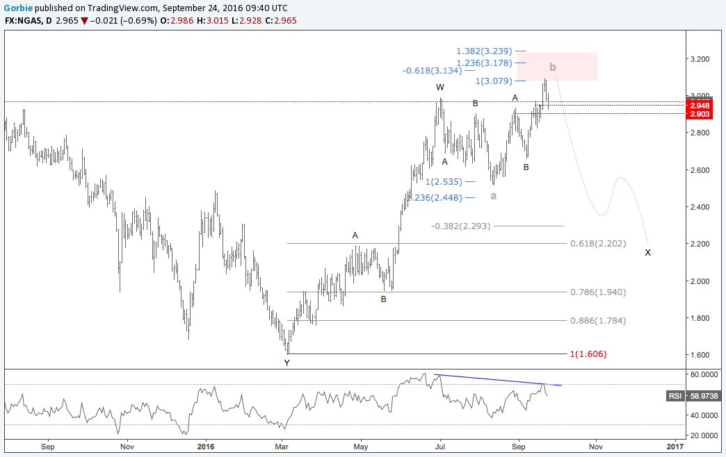Viewport: 726px width, 457px height.
Task: Click the H:3.015 high value in header
Action: coord(213,20)
